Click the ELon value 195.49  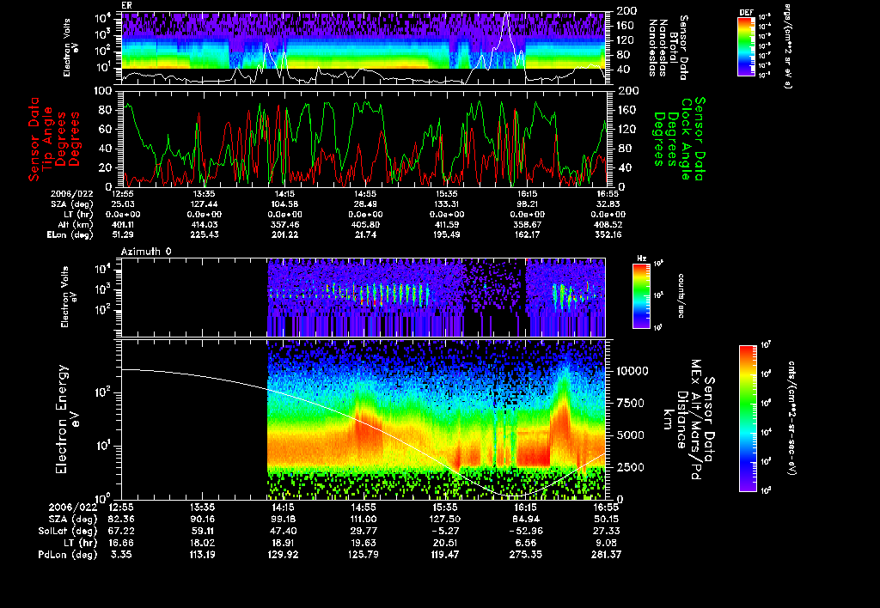[447, 235]
